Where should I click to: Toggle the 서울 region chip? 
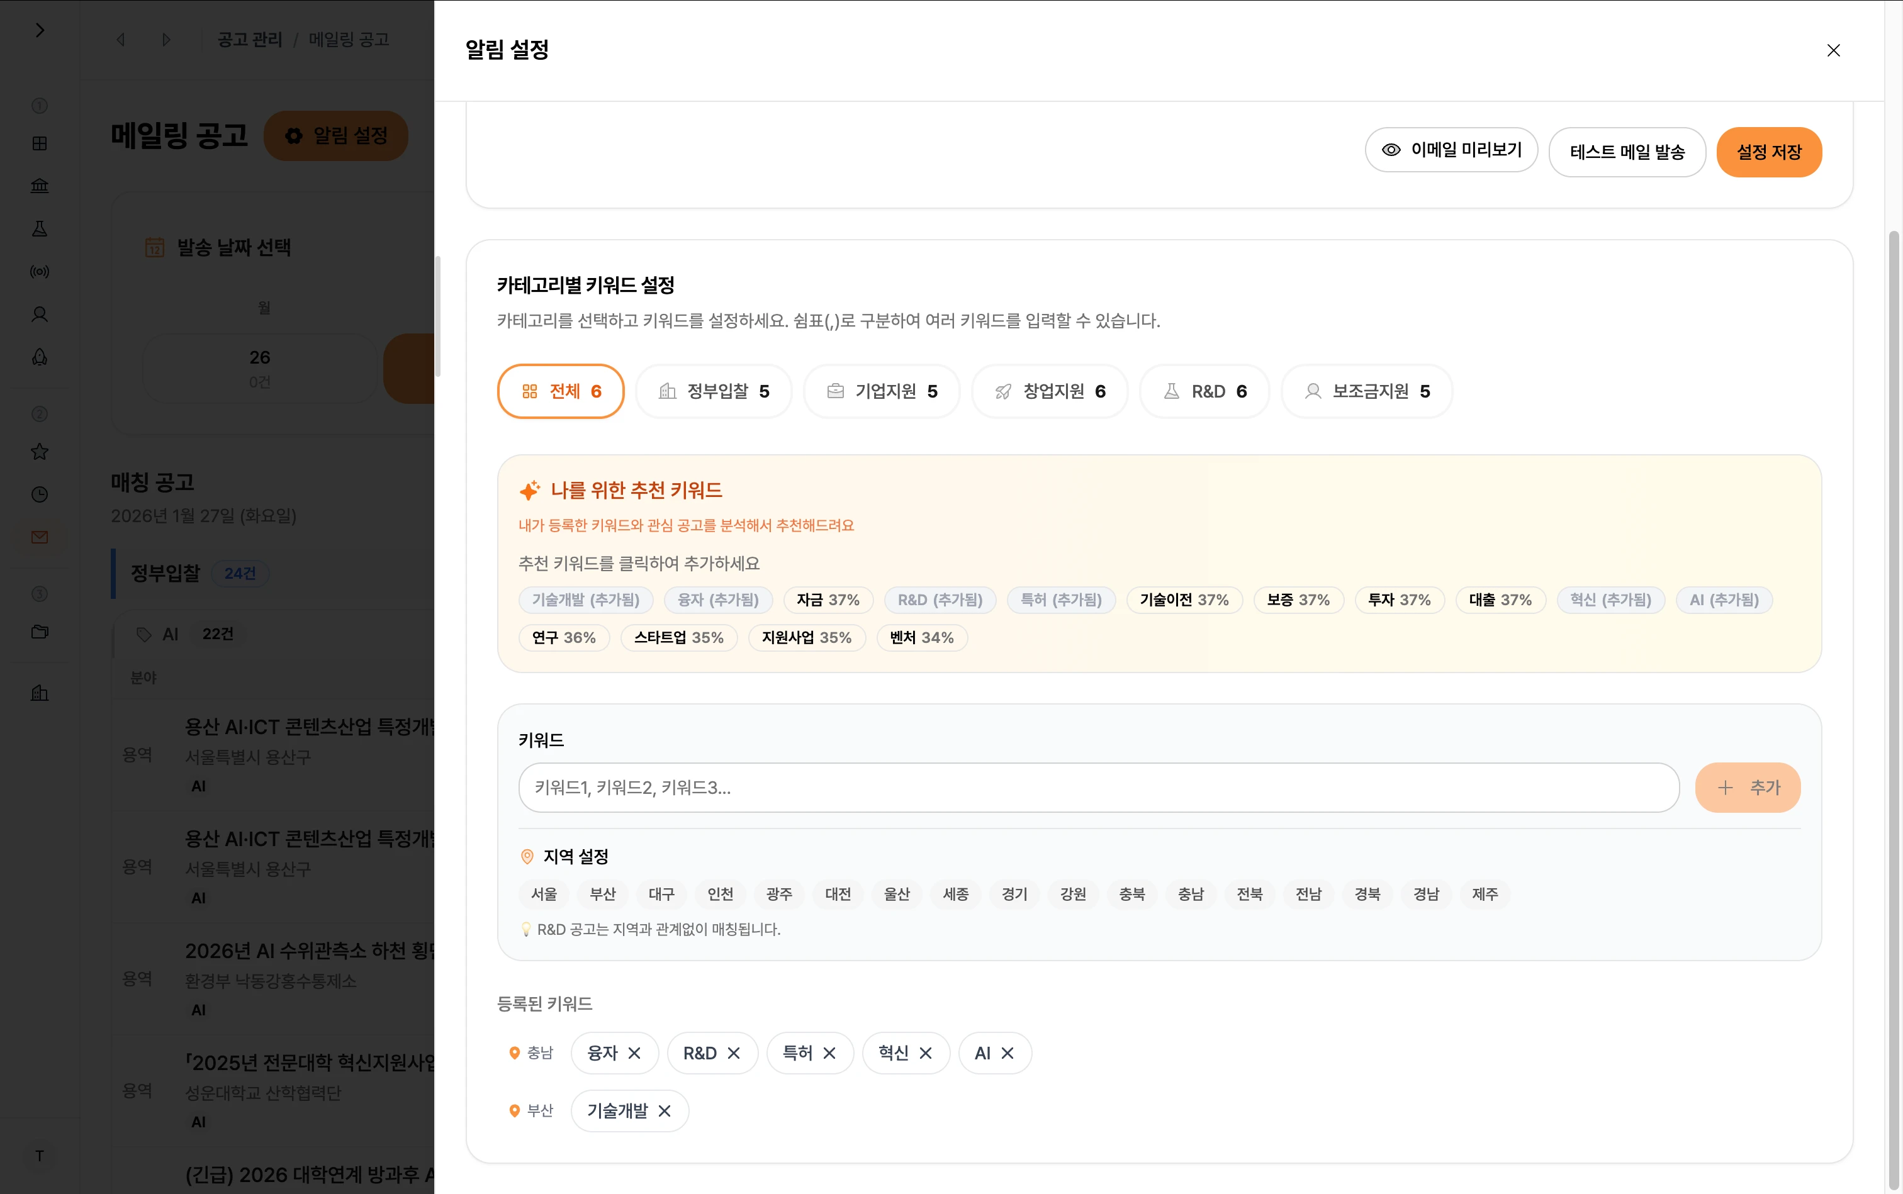544,894
